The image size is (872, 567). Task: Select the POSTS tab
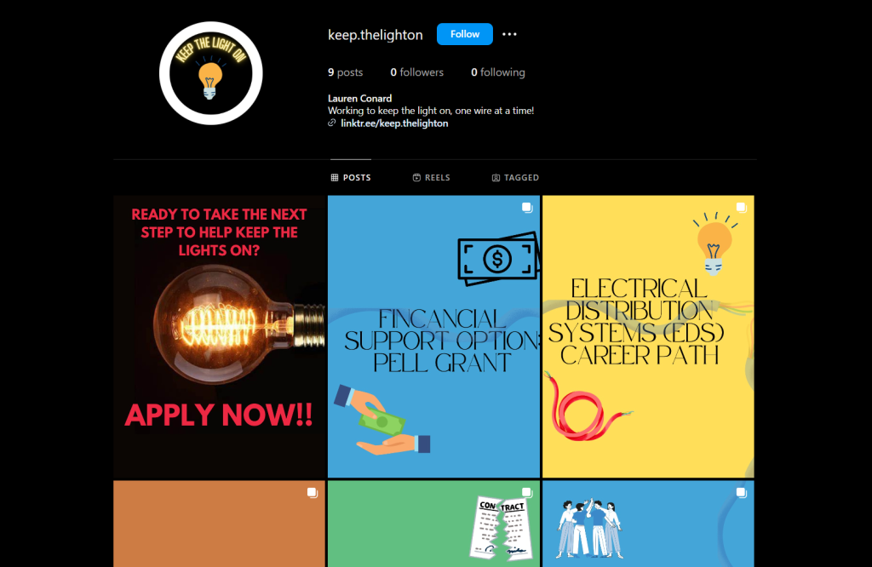coord(351,177)
